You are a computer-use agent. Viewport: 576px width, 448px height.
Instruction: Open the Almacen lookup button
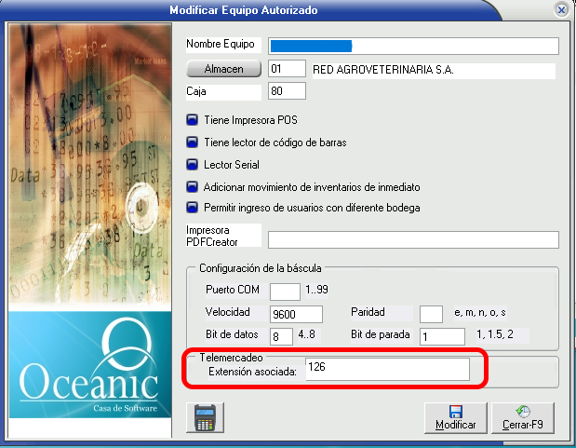[222, 69]
